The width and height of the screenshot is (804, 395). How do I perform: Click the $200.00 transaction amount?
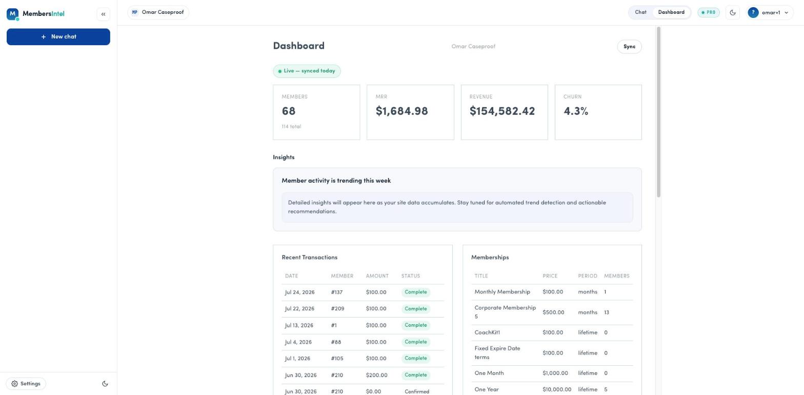tap(376, 376)
